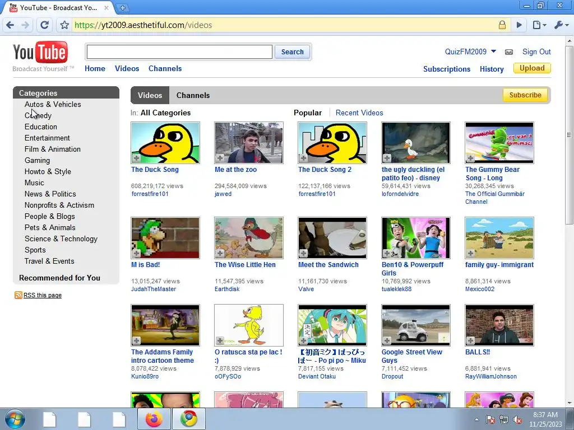This screenshot has height=430, width=574.
Task: Add Me at the zoo to queue via plus icon
Action: pyautogui.click(x=220, y=158)
